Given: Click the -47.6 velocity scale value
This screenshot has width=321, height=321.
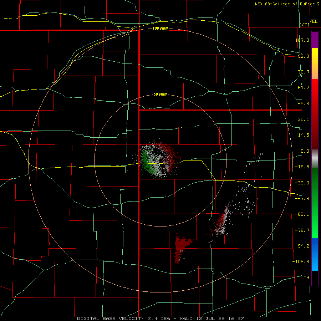Looking at the screenshot, I should tap(302, 199).
